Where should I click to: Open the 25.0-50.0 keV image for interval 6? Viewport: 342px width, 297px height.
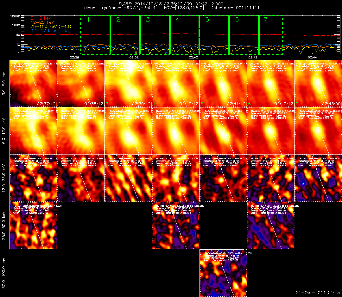(271, 226)
